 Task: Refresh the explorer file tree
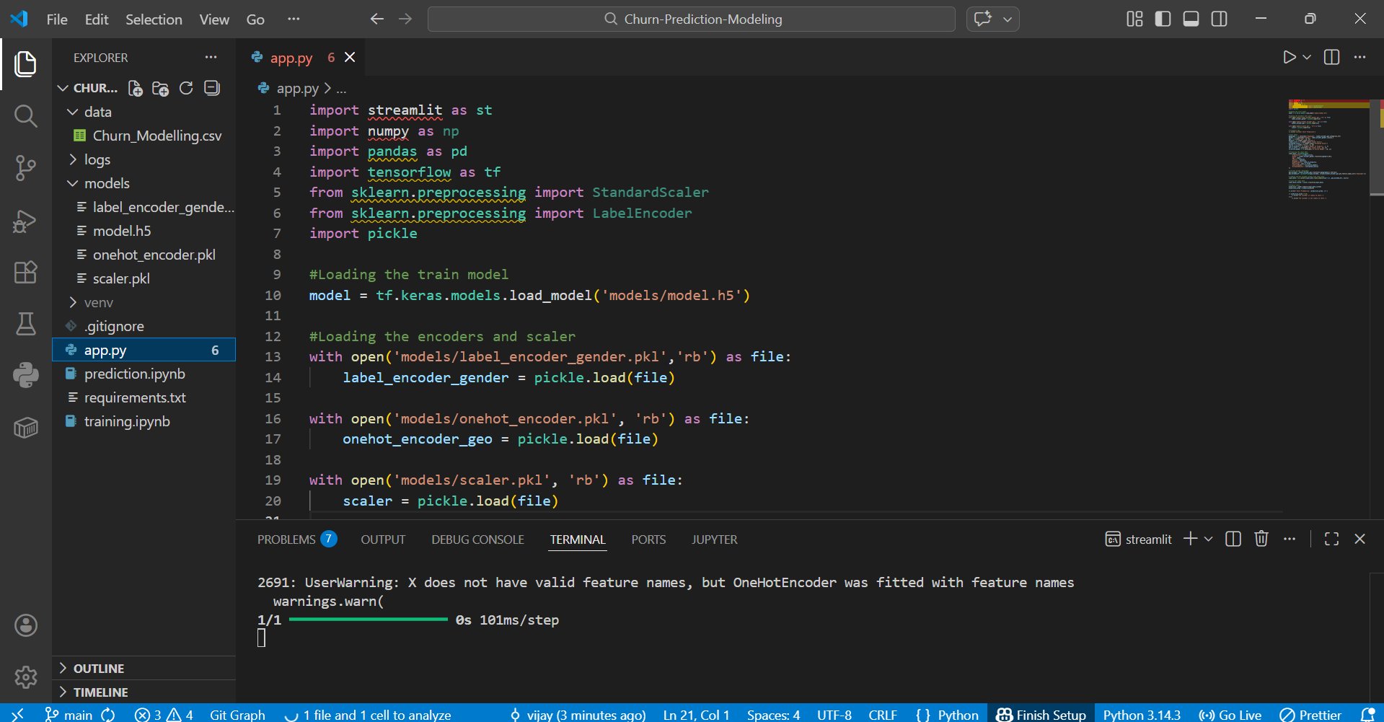(x=186, y=88)
